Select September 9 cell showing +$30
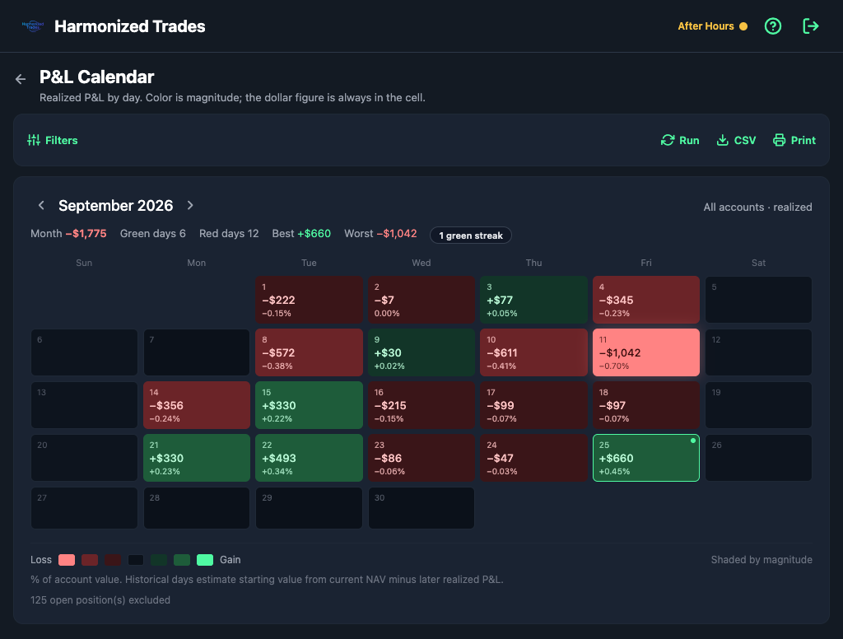 [x=421, y=352]
